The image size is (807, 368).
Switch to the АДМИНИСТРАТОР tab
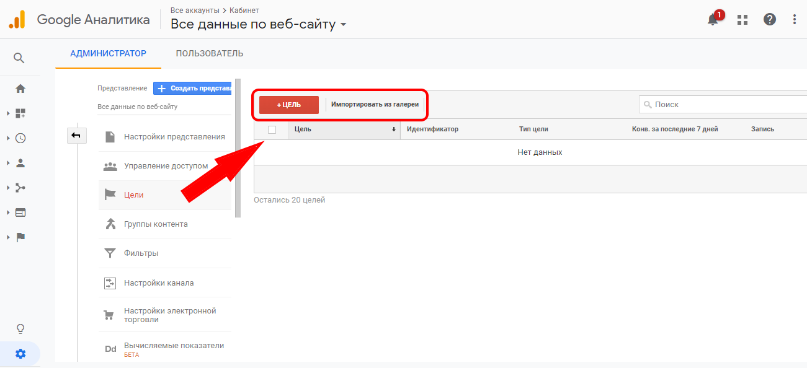click(109, 53)
